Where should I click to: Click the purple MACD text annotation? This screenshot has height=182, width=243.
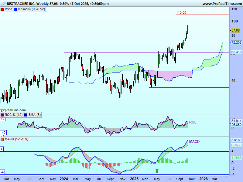point(194,142)
